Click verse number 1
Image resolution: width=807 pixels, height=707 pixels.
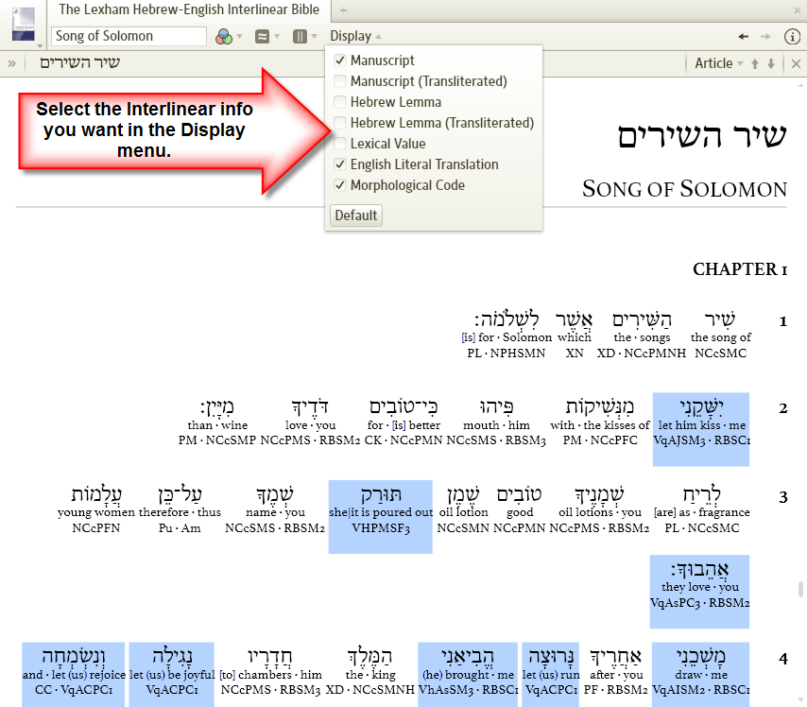[x=782, y=321]
